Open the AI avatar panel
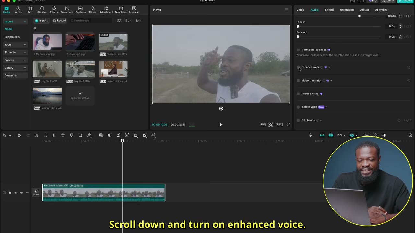The image size is (415, 233). [134, 10]
